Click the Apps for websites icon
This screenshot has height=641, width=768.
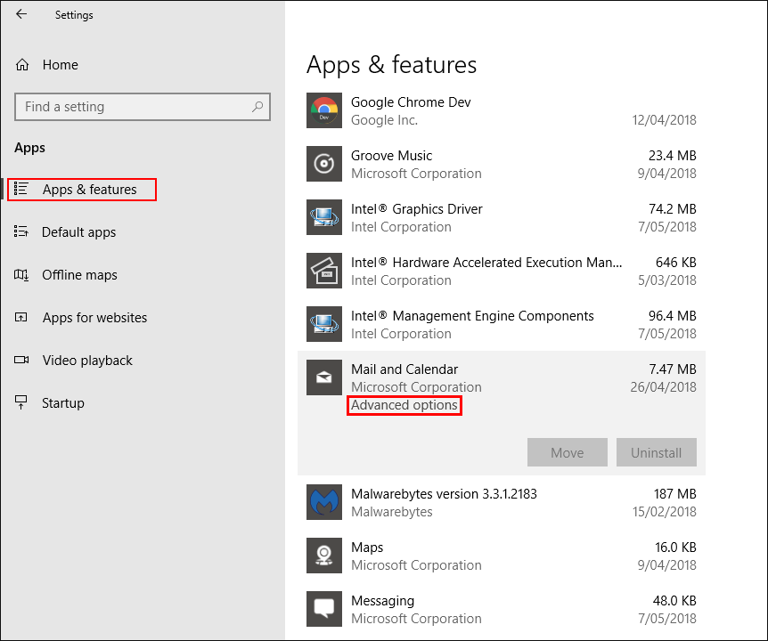point(21,317)
